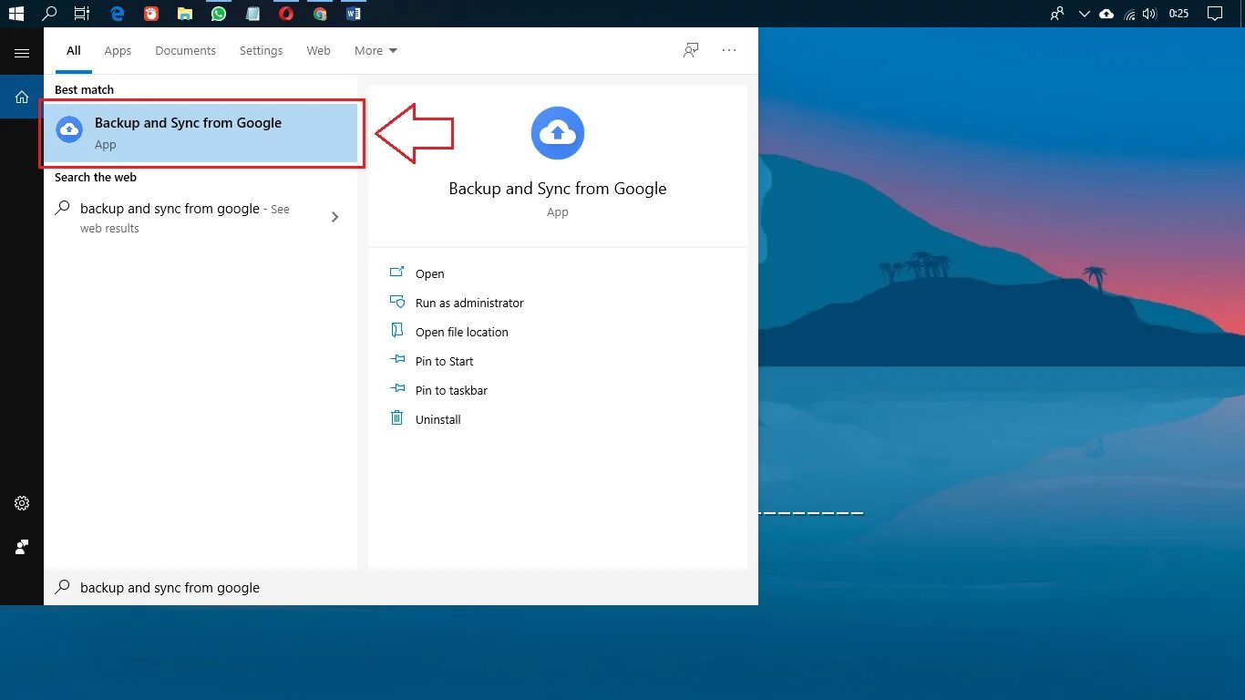Screen dimensions: 1245x700
Task: Switch to the Apps search tab
Action: [118, 51]
